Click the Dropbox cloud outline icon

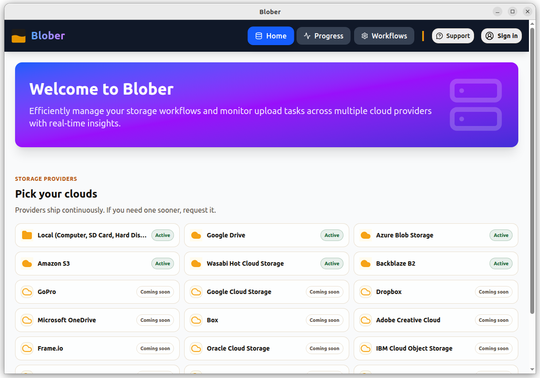(x=365, y=292)
